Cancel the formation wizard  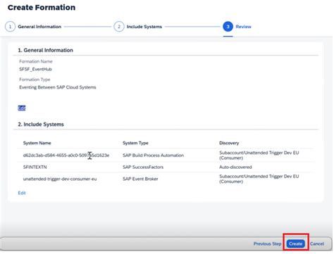(317, 244)
